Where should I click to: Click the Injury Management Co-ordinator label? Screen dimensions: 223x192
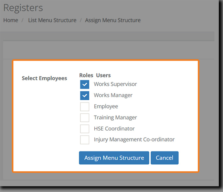tap(134, 139)
